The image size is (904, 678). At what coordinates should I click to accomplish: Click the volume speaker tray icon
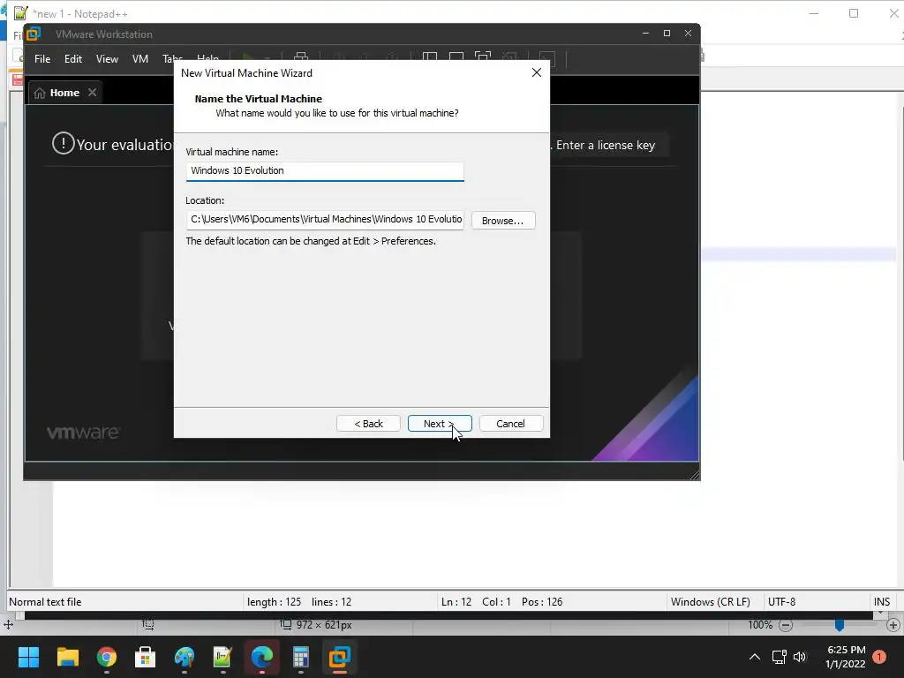pyautogui.click(x=800, y=657)
